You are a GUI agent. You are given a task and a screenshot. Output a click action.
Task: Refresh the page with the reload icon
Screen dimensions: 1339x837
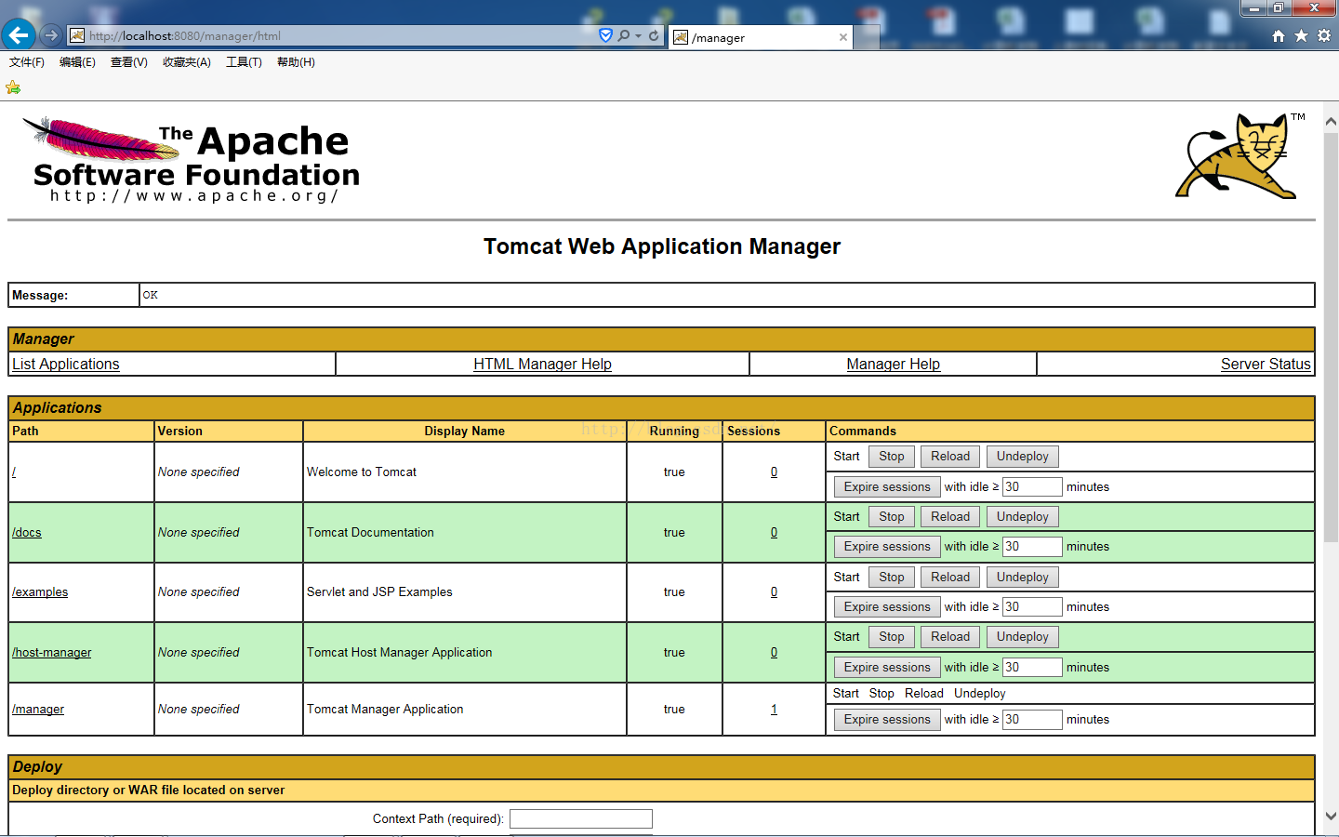[x=654, y=35]
